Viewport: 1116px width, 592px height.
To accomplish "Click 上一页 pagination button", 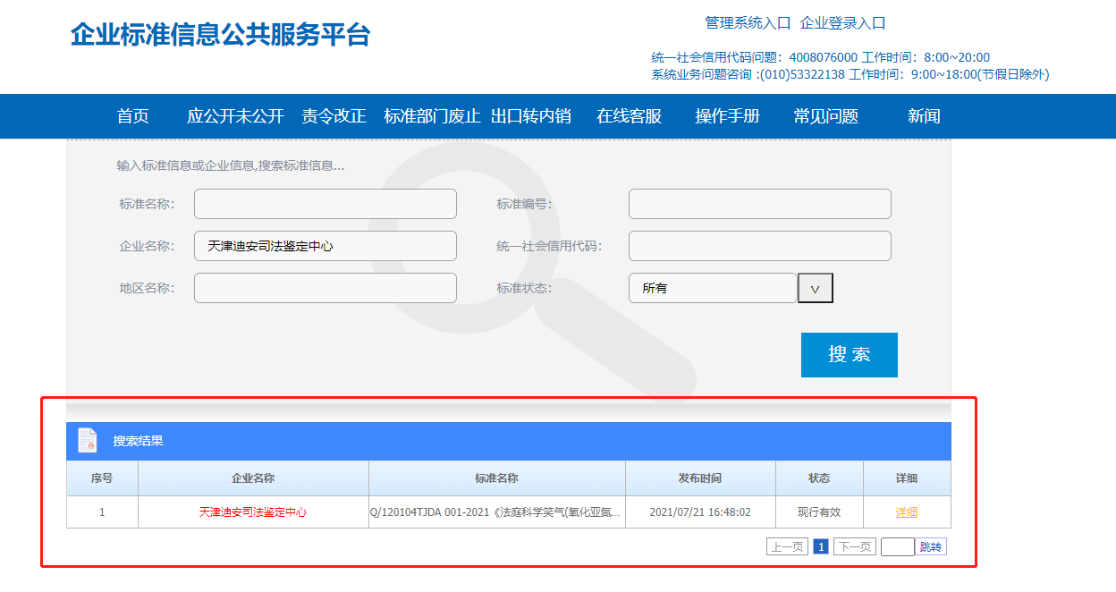I will click(x=787, y=546).
